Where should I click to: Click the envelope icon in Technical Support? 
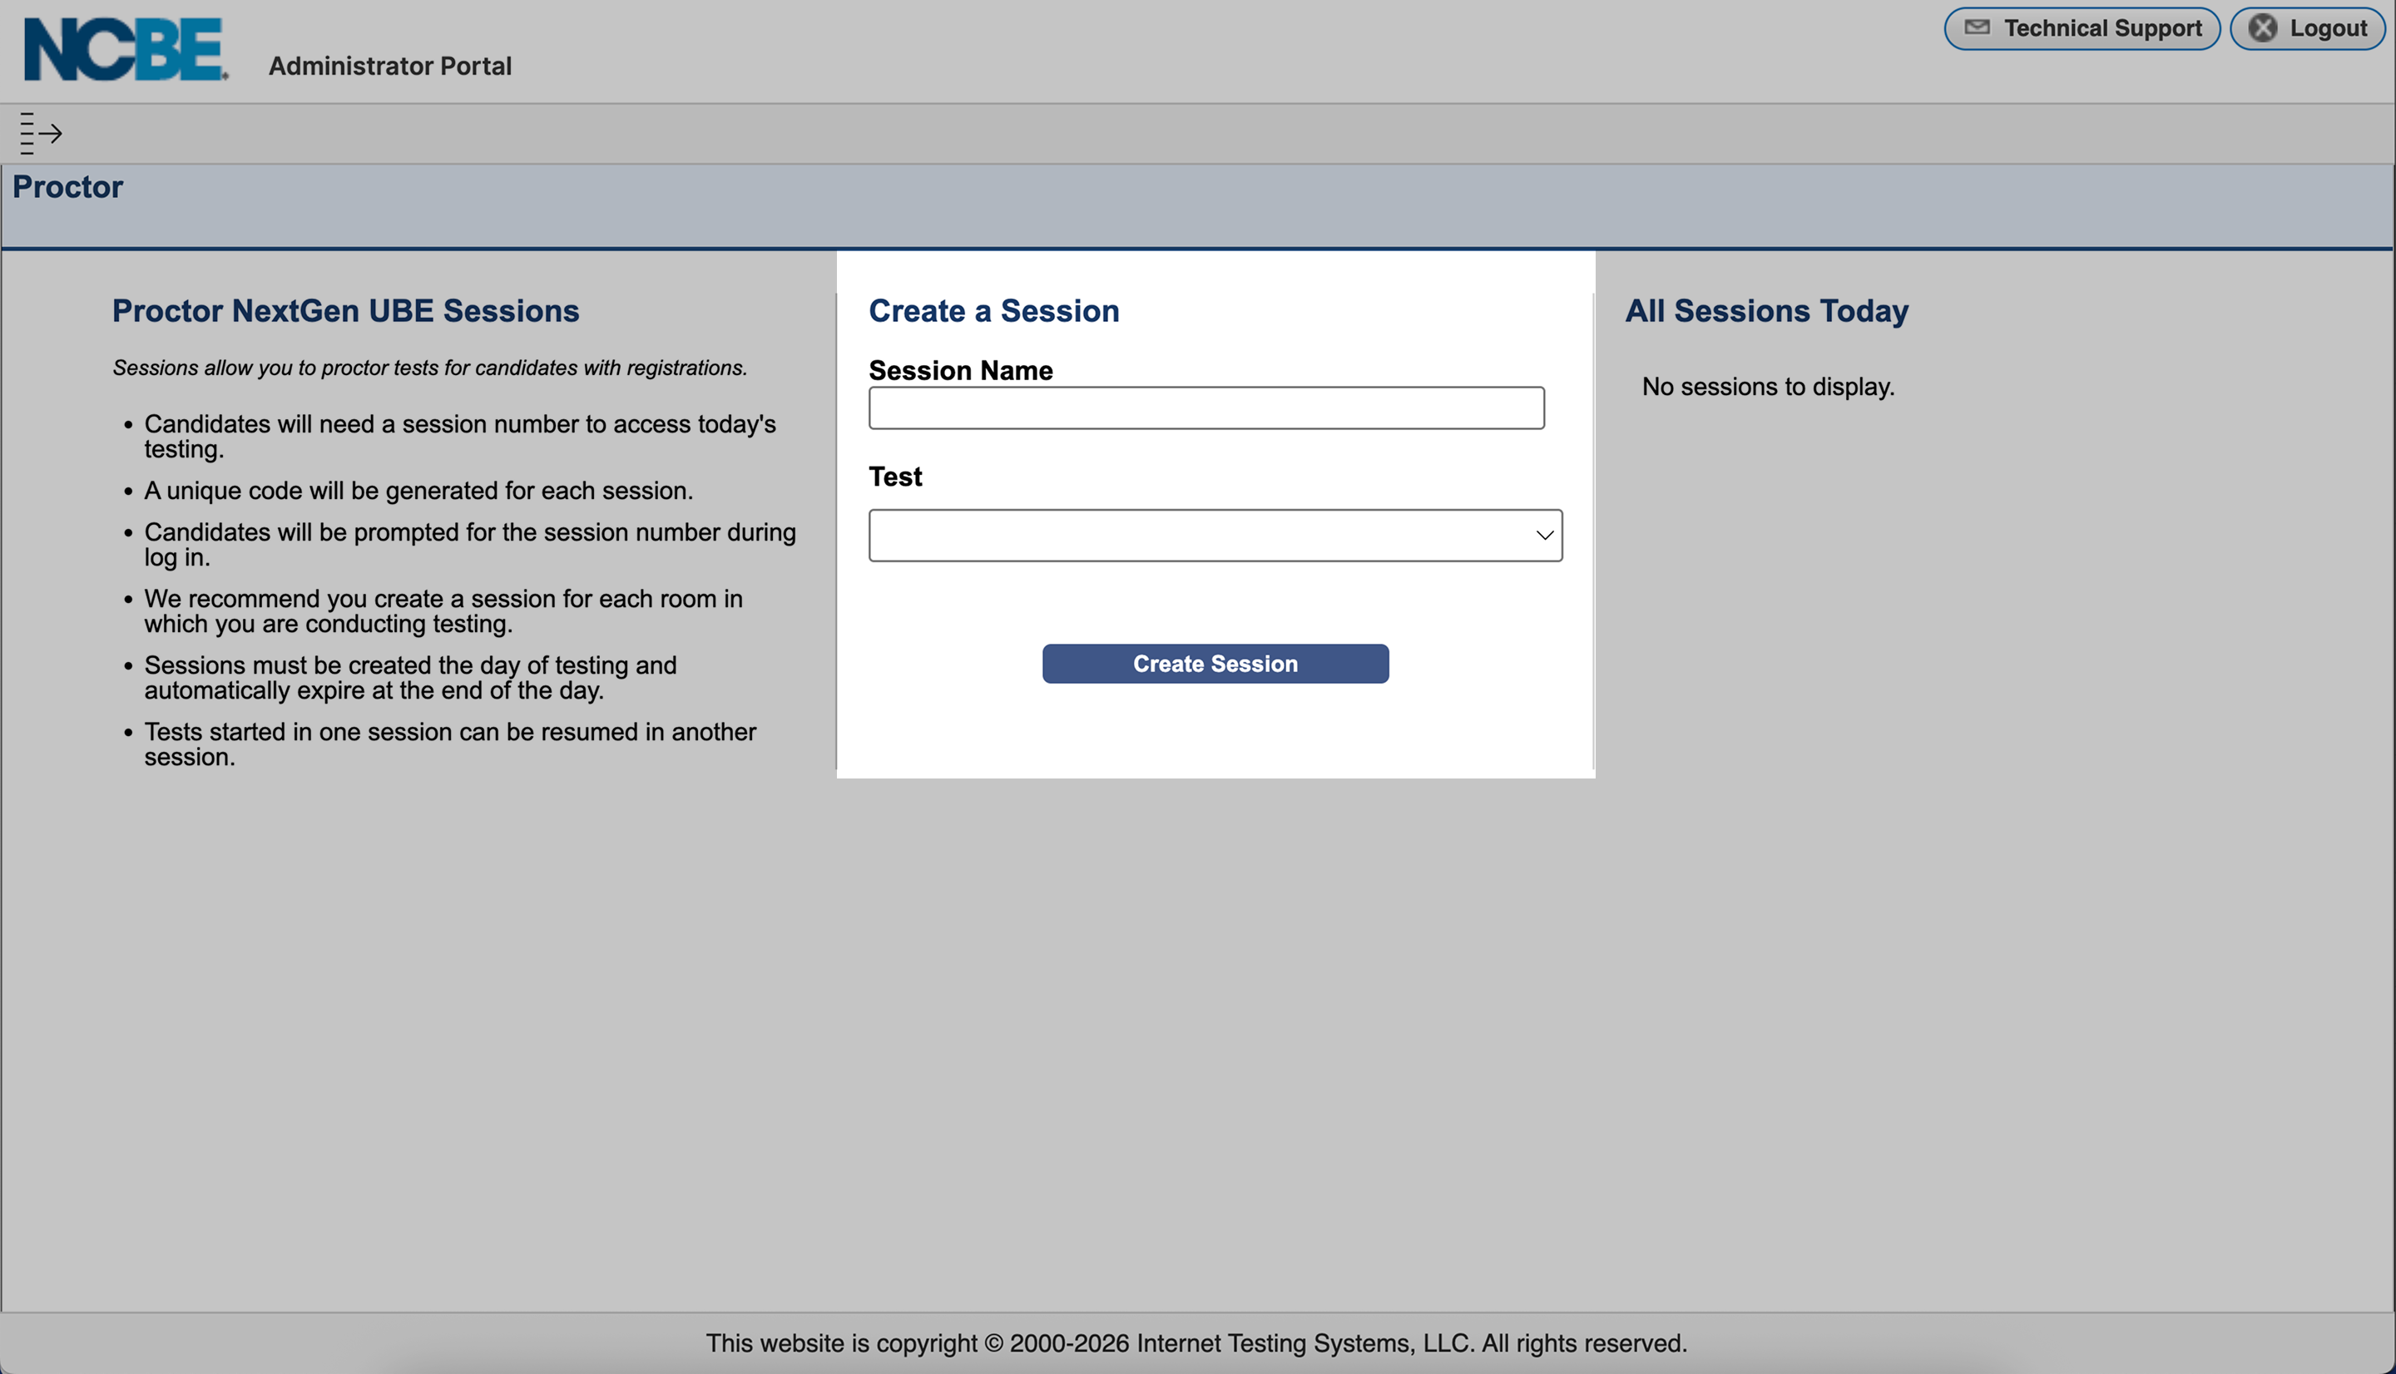pyautogui.click(x=1976, y=27)
